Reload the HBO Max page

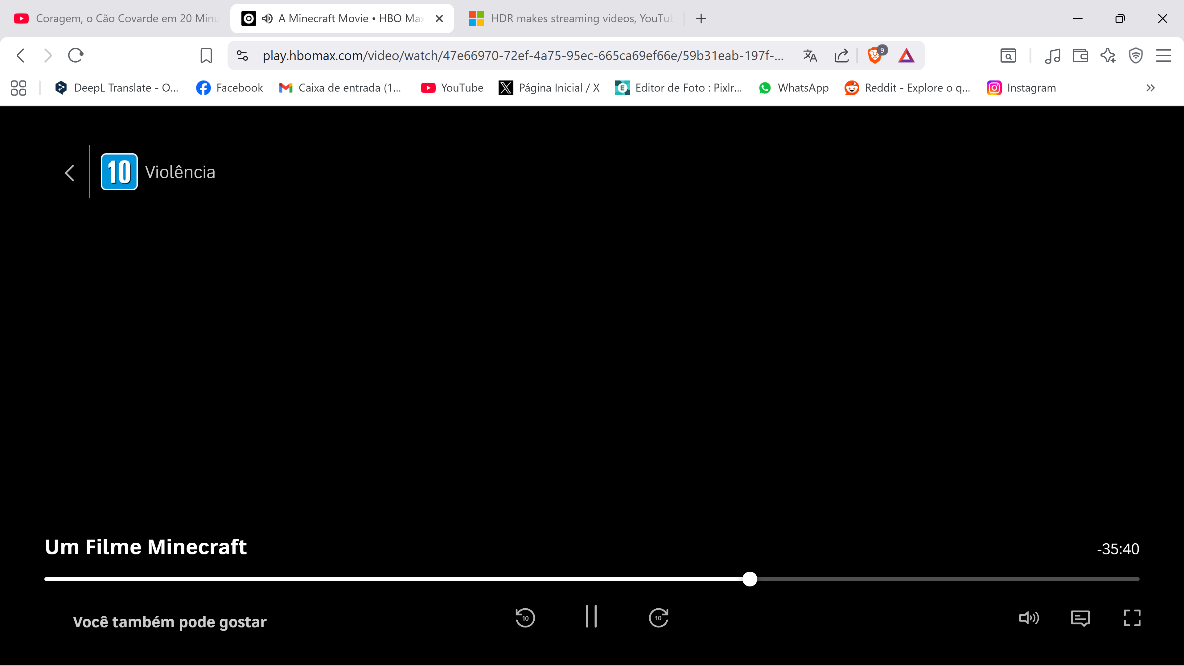(75, 55)
